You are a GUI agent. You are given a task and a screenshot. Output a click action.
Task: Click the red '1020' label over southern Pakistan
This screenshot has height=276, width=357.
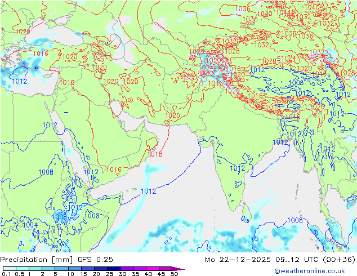coord(172,115)
